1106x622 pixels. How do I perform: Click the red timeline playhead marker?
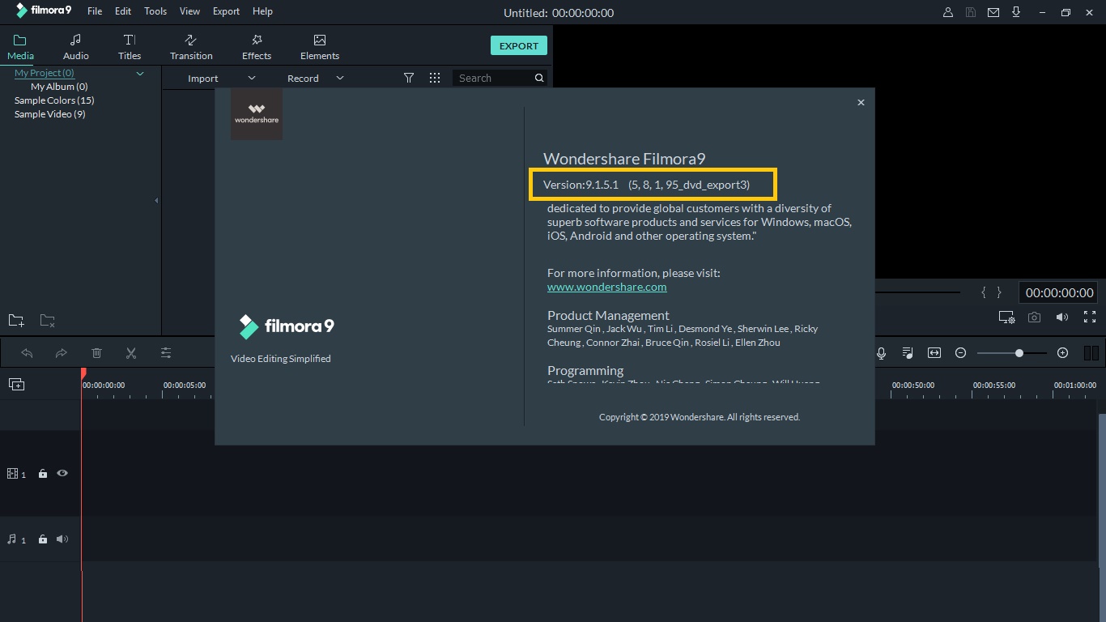(x=83, y=373)
